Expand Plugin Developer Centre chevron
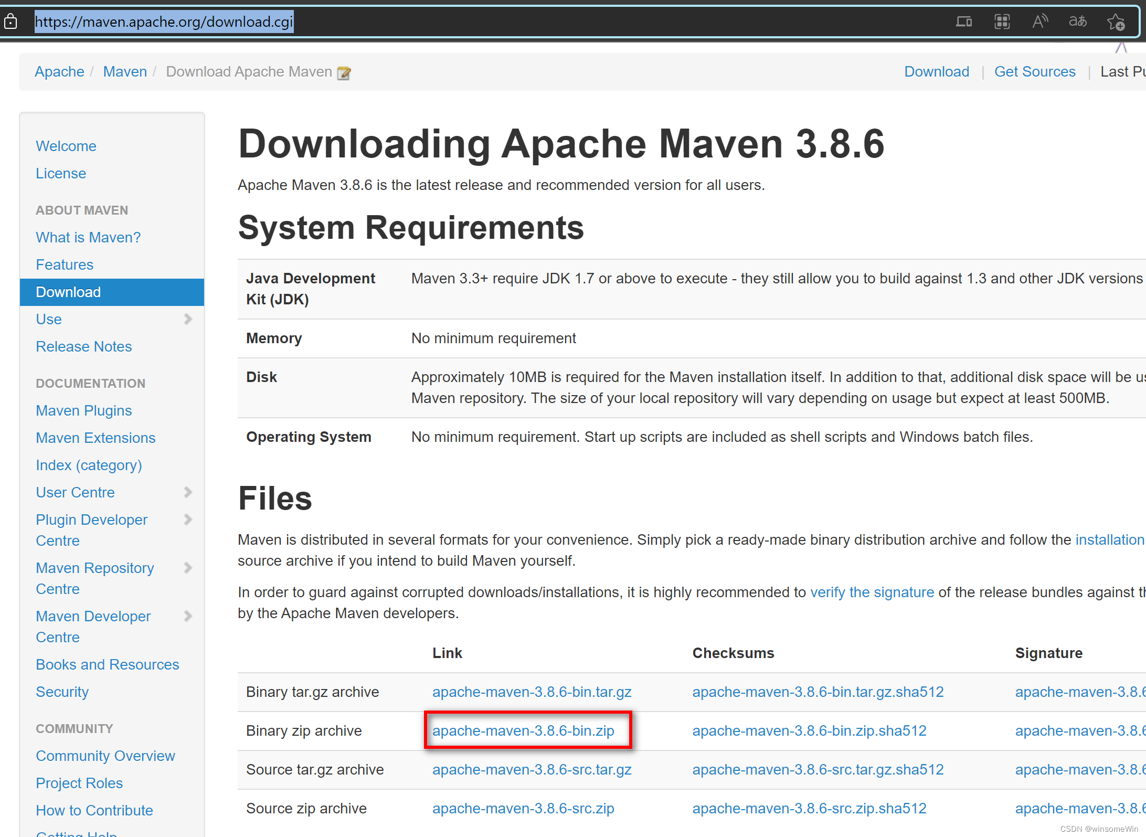This screenshot has width=1146, height=837. 188,520
